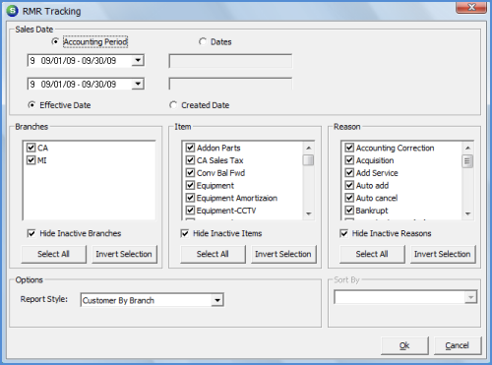492x365 pixels.
Task: Click the RMR Tracking app icon in title bar
Action: point(13,11)
